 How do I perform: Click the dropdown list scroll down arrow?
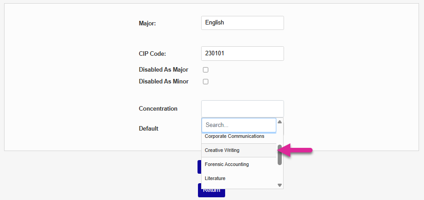click(x=279, y=185)
